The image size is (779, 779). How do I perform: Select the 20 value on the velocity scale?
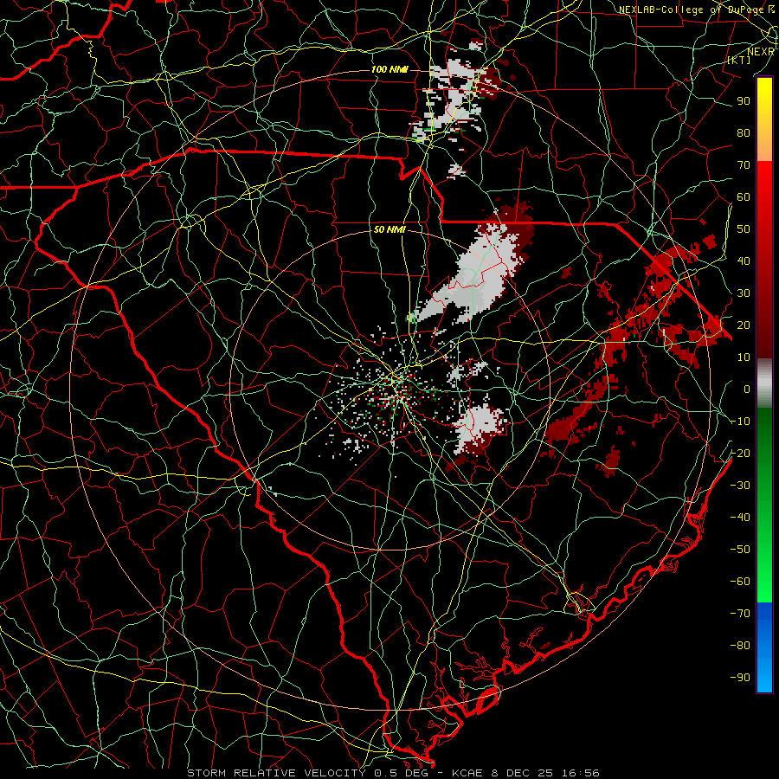[744, 325]
